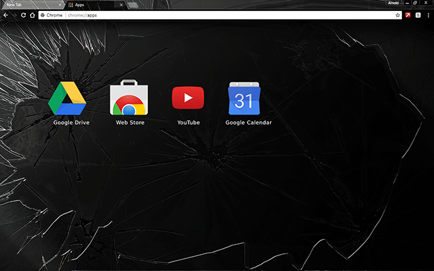Click the forward navigation arrow
The height and width of the screenshot is (271, 434).
tap(14, 15)
